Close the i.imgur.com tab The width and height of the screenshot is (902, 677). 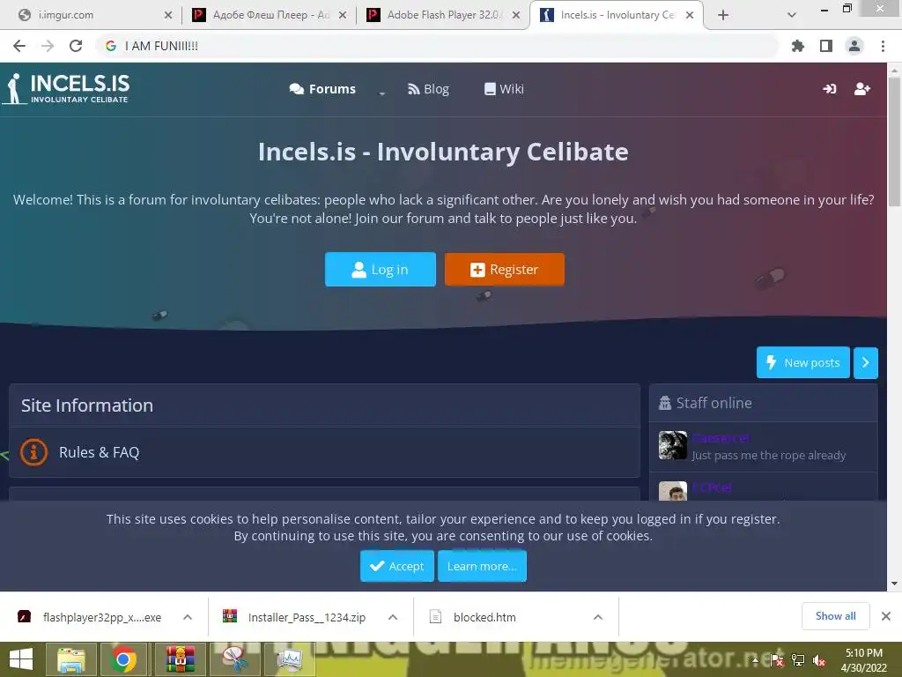[168, 15]
